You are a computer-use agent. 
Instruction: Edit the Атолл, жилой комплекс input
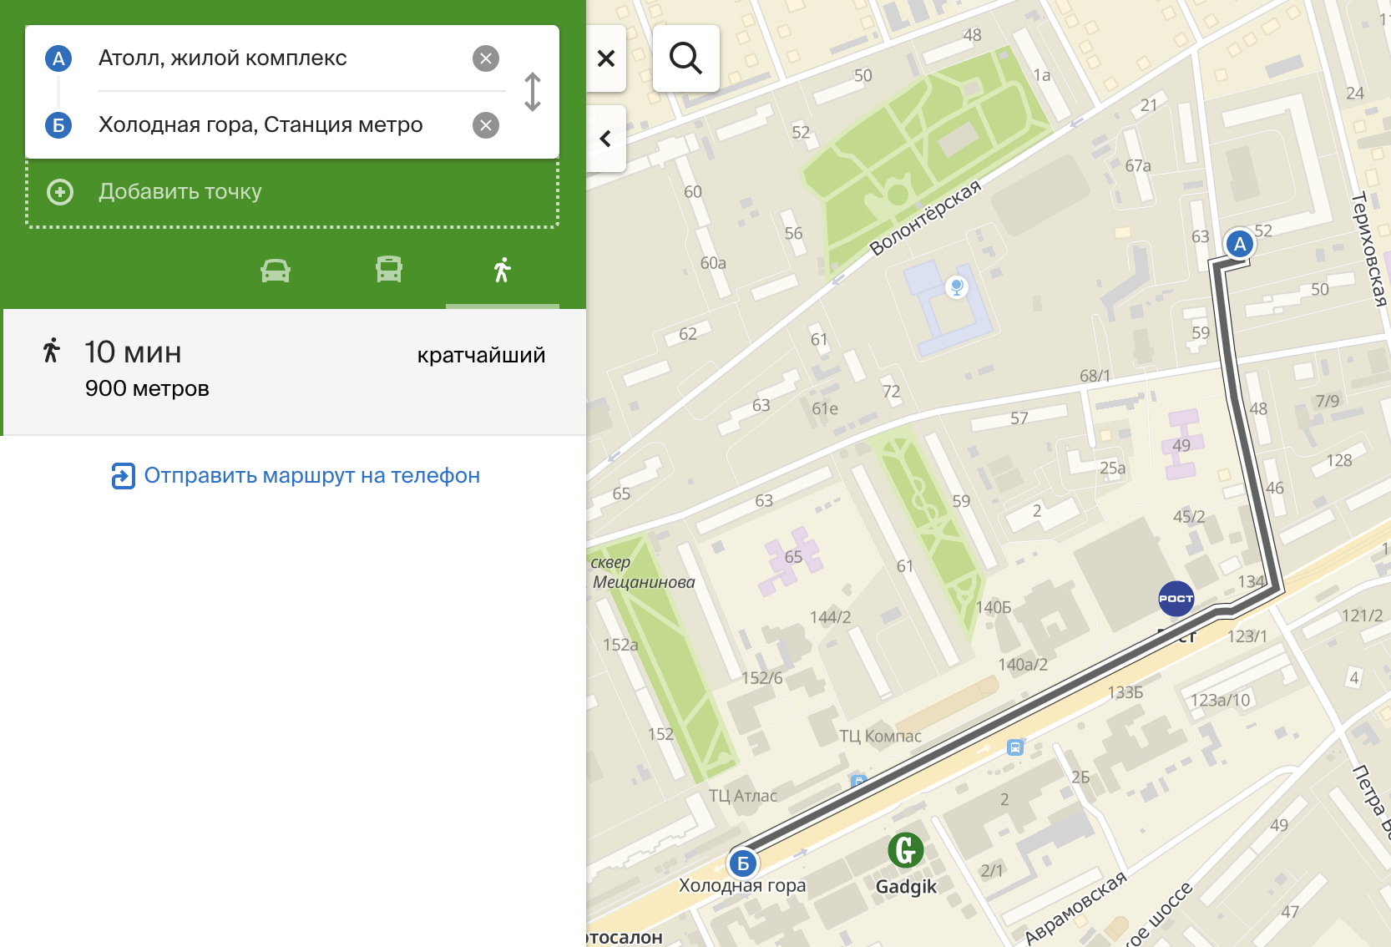[276, 58]
